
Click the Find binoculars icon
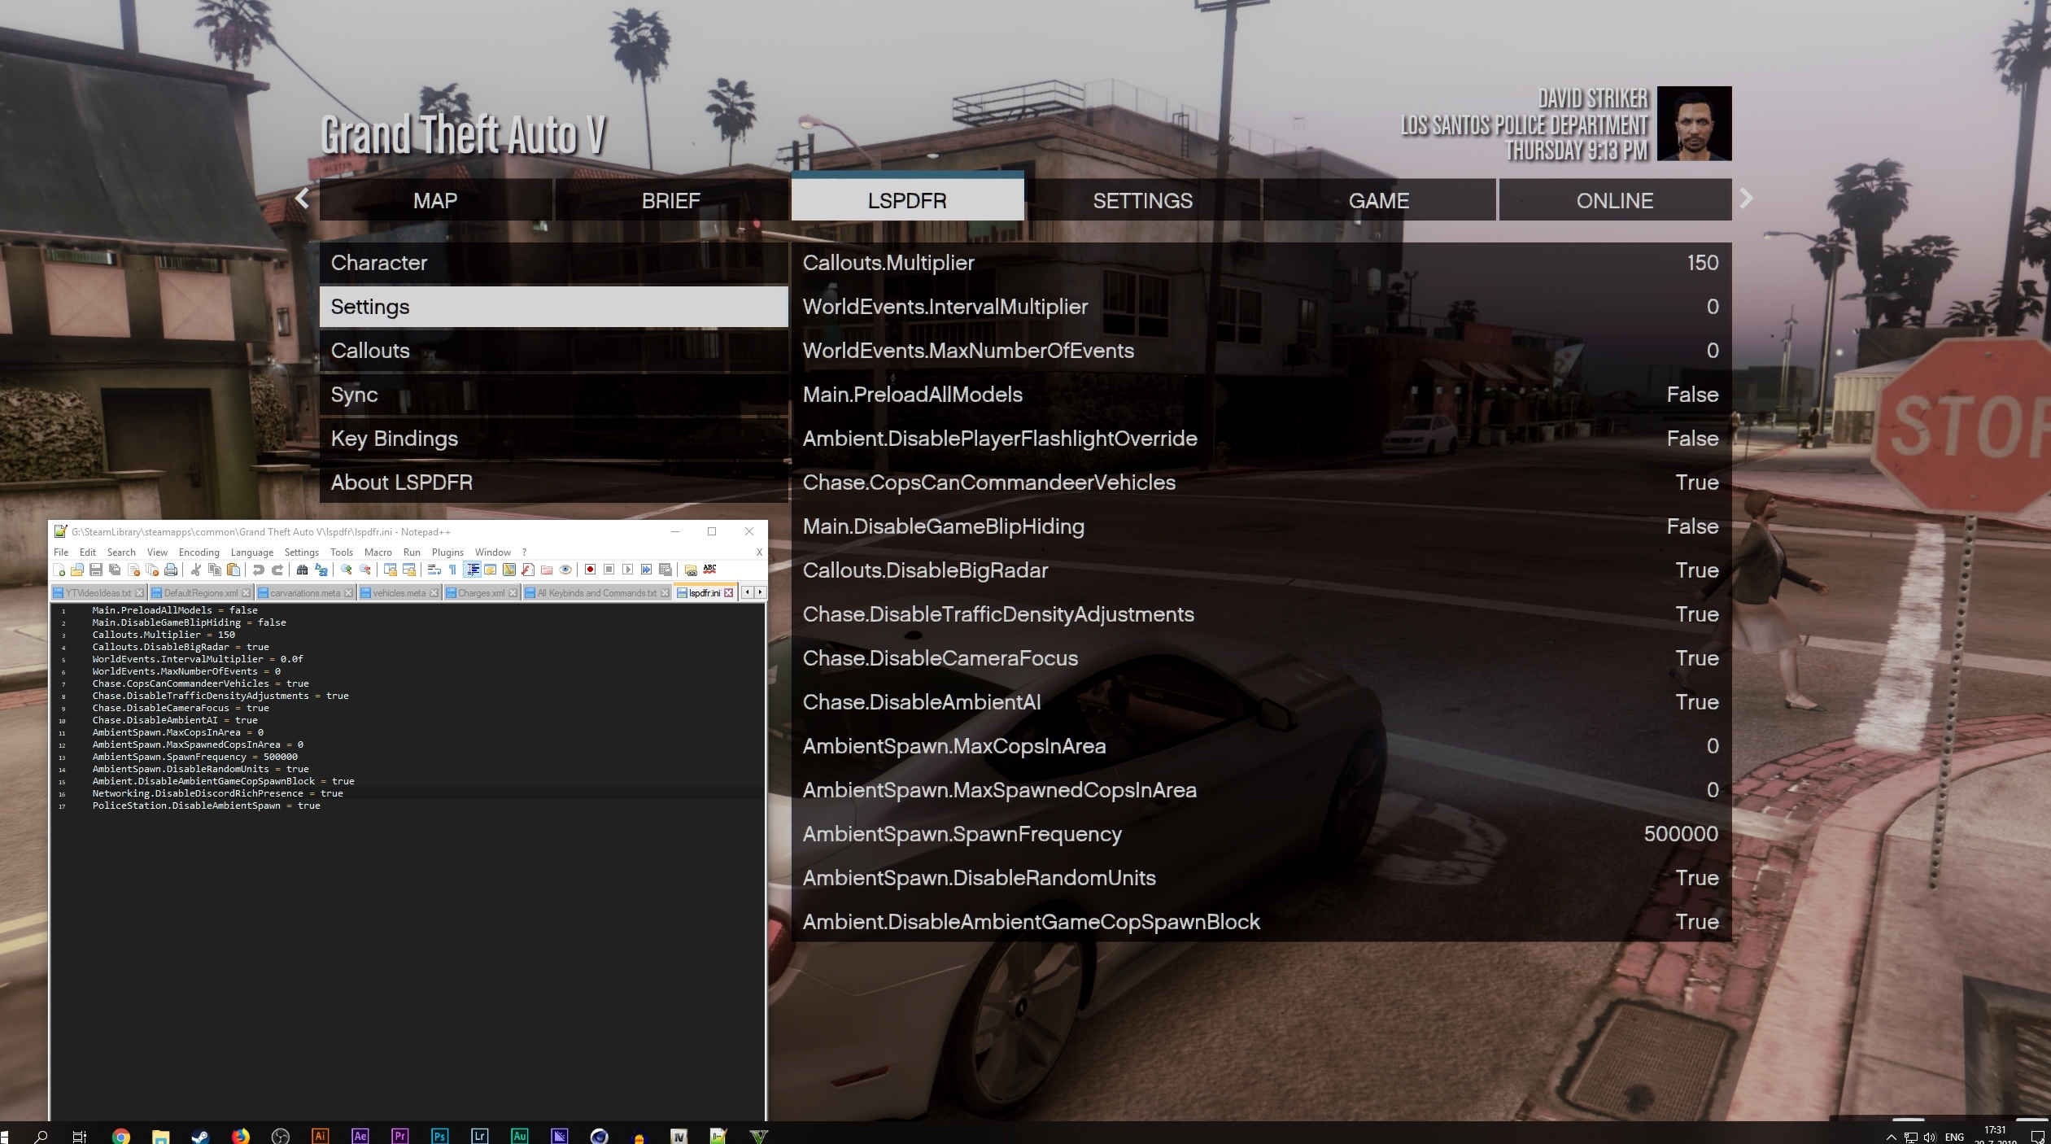click(x=302, y=570)
